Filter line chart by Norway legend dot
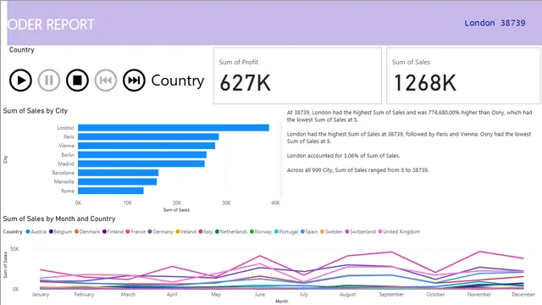 tap(252, 231)
